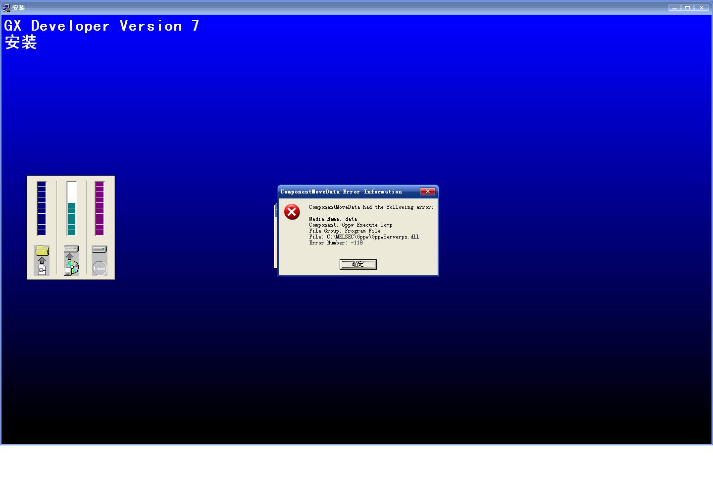Screen dimensions: 713x481
Task: Click the middle column disk drive icon
Action: [x=71, y=249]
